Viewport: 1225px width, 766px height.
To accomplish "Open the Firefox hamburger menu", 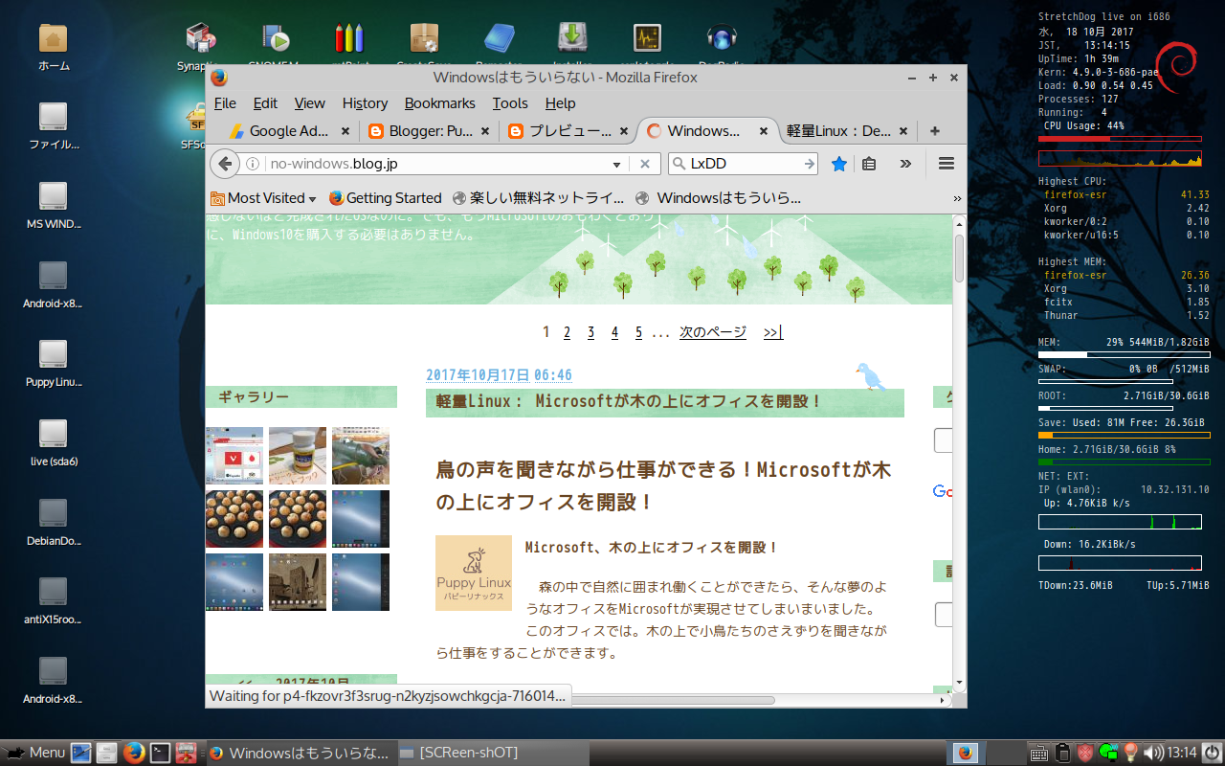I will point(946,163).
